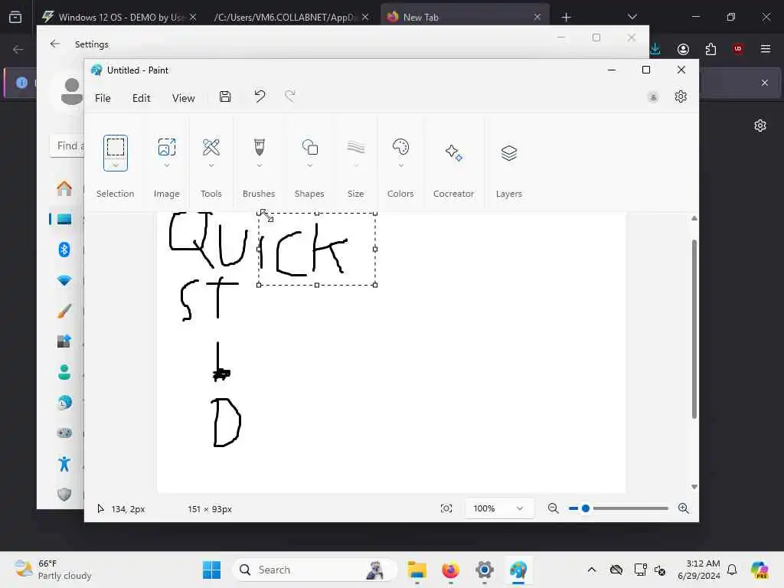Open browser downloads arrow
Screen dimensions: 784x588
pos(655,48)
